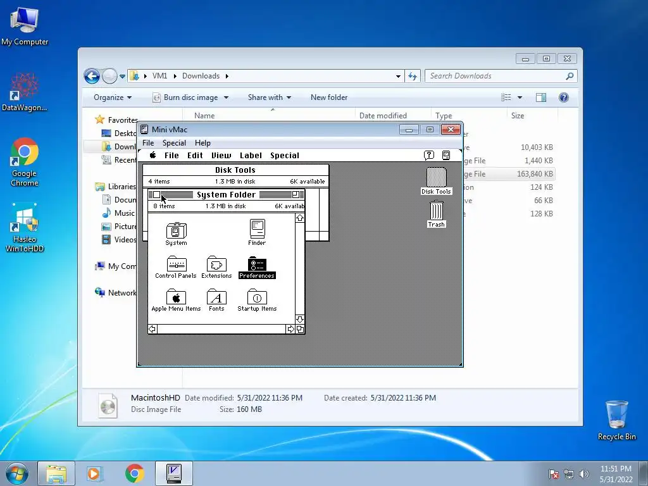Click the System Folder scroll left arrow
648x486 pixels.
click(x=153, y=329)
